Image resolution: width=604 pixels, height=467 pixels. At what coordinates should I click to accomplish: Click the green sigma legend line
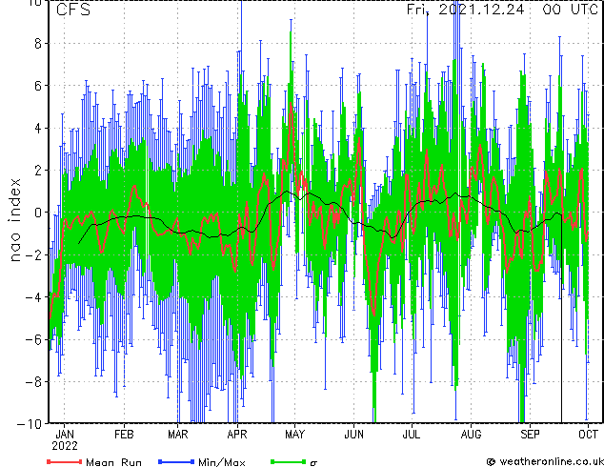(288, 461)
